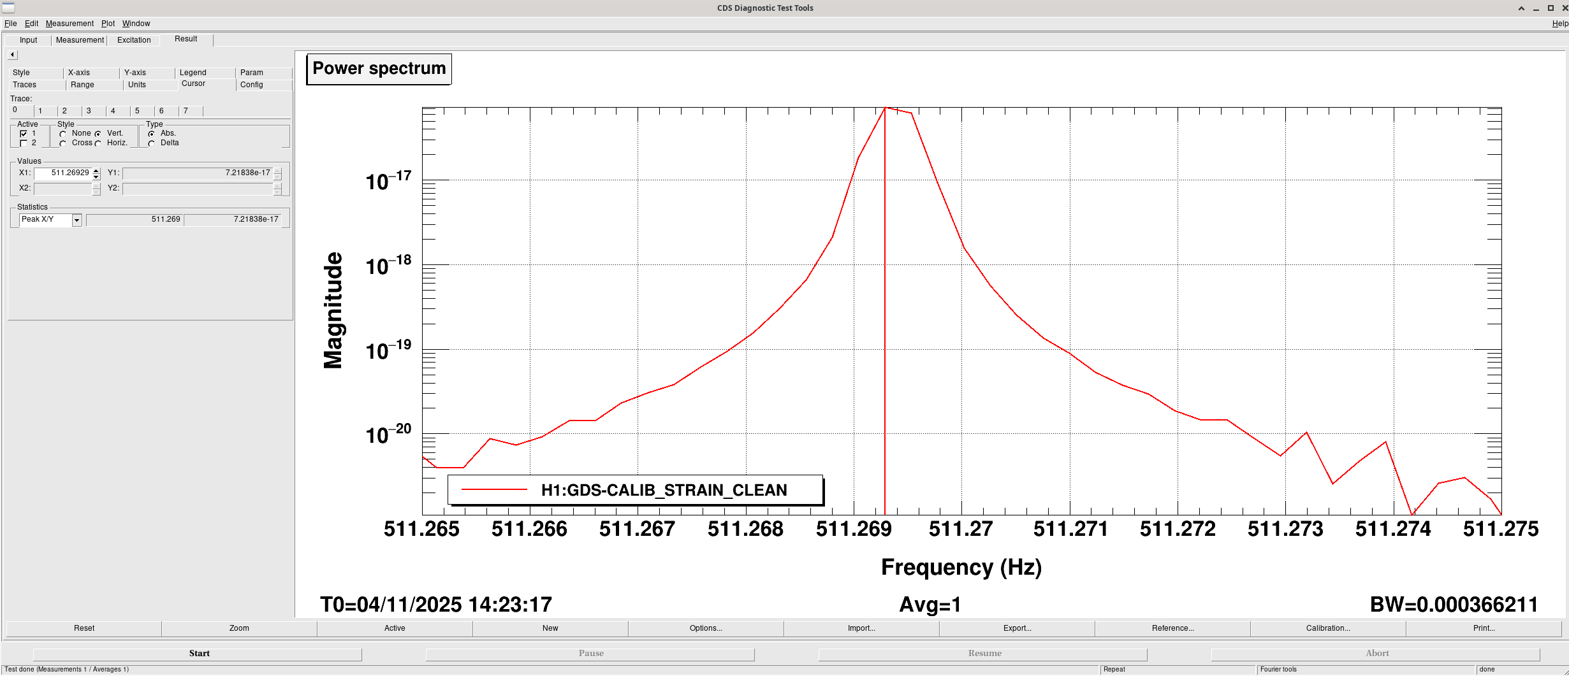
Task: Select trace tab number 3
Action: tap(89, 111)
